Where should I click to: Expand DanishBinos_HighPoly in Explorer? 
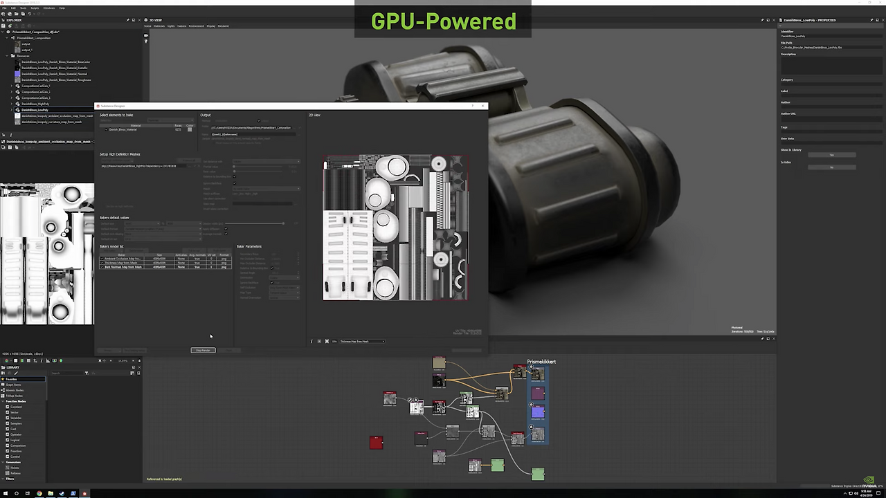coord(12,104)
